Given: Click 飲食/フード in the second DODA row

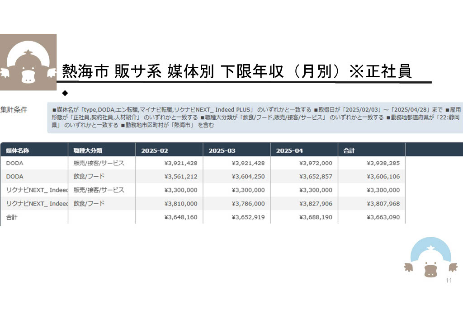Looking at the screenshot, I should pos(89,176).
